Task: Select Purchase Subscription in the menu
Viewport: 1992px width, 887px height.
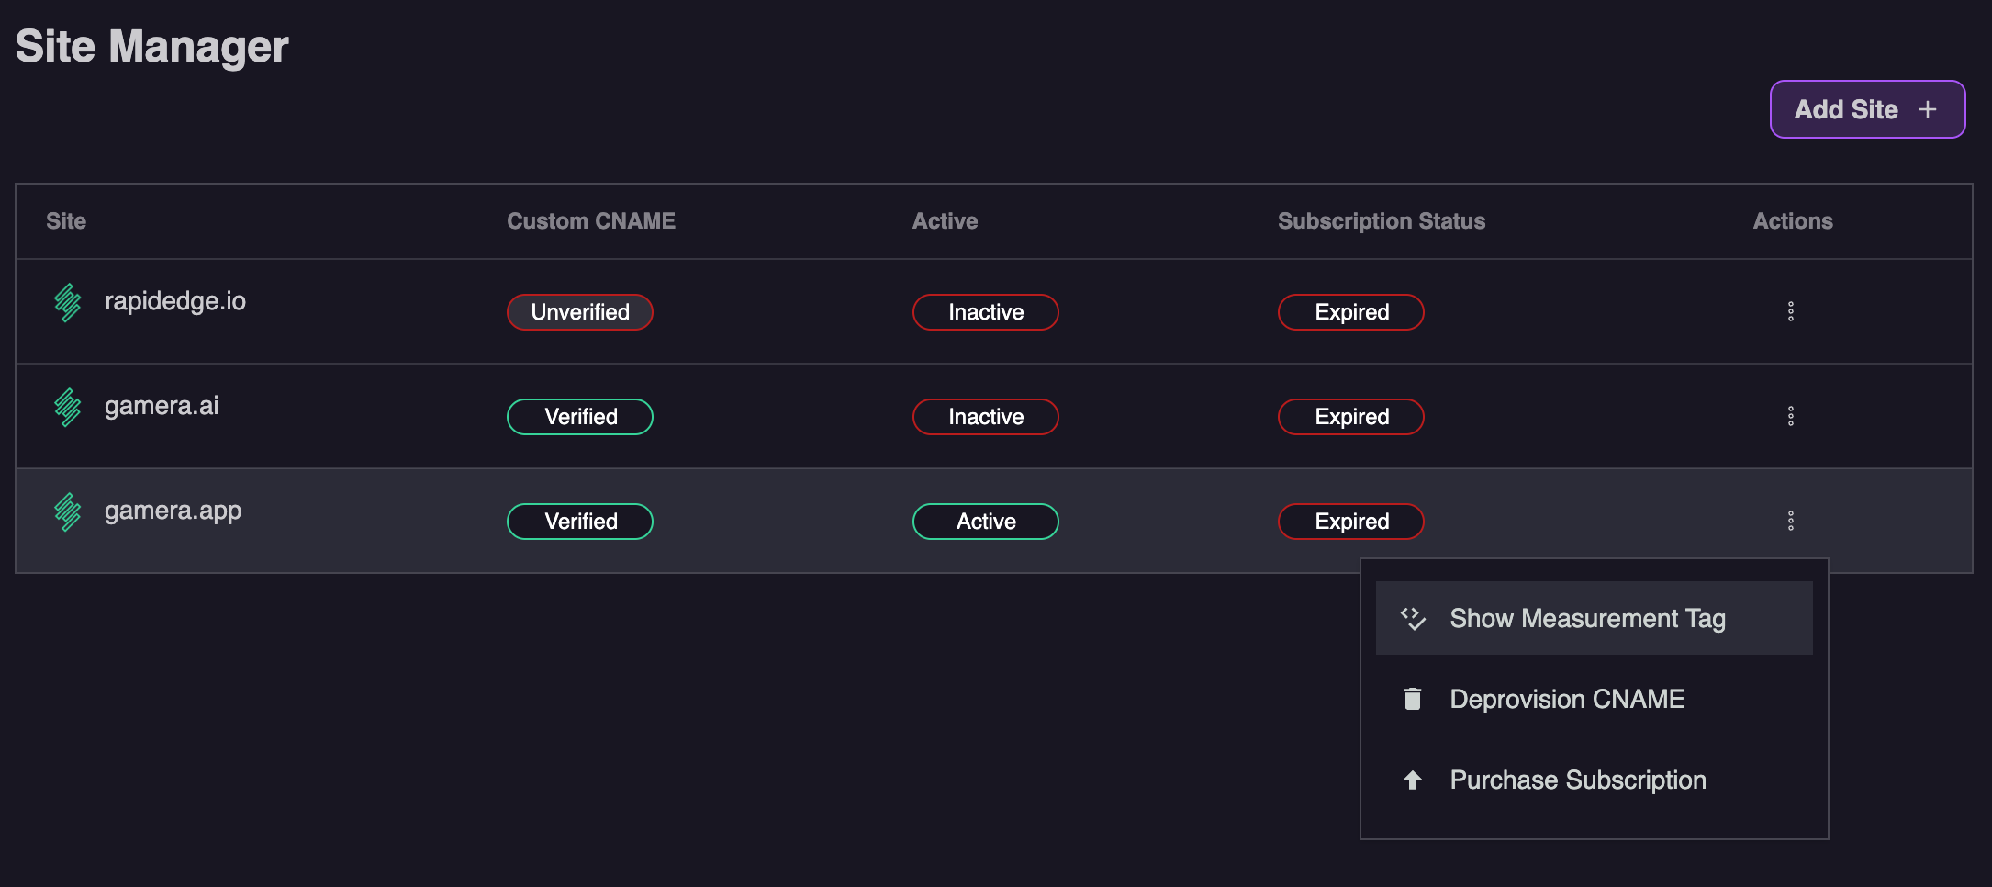Action: pyautogui.click(x=1577, y=779)
